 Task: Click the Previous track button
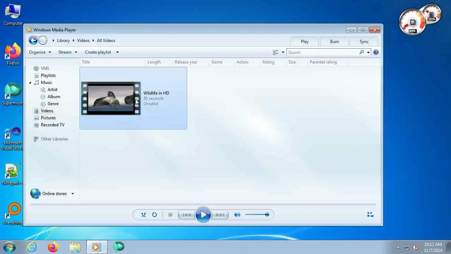[187, 214]
